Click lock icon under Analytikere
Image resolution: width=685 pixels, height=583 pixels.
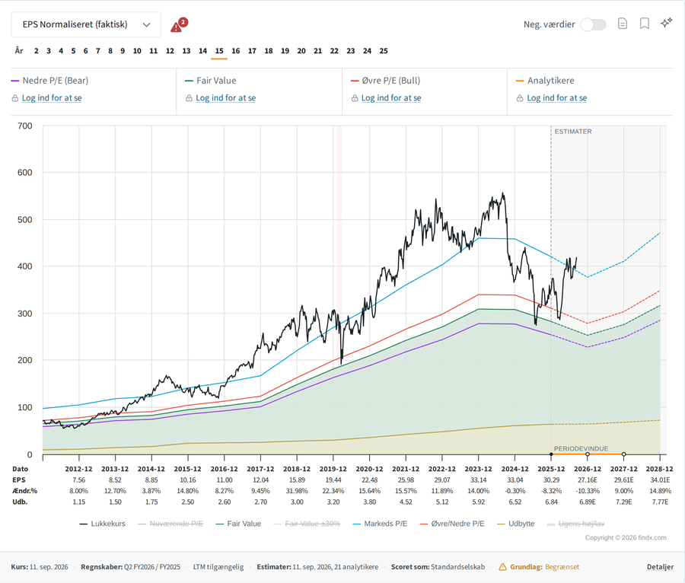click(520, 98)
